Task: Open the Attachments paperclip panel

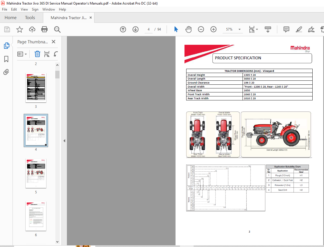Action: [6, 72]
